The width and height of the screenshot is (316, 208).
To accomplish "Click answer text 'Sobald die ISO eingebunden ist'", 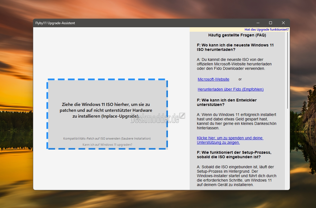I will coord(237,176).
